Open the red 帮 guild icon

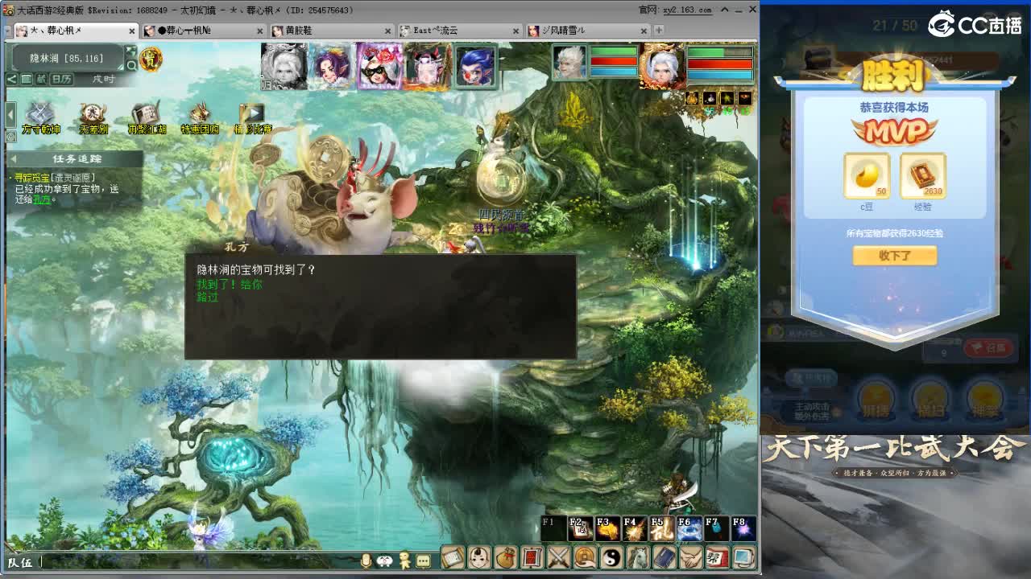pos(717,557)
